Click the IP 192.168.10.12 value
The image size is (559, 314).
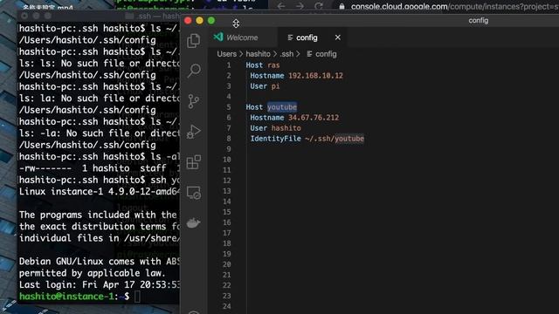[x=315, y=76]
